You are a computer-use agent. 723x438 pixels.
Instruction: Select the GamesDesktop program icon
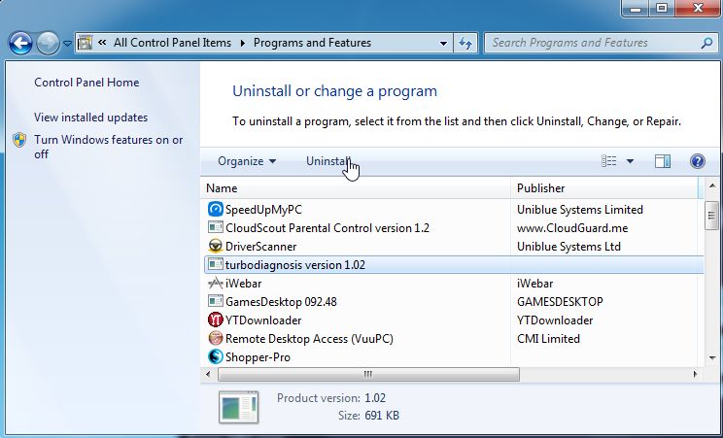click(x=216, y=301)
